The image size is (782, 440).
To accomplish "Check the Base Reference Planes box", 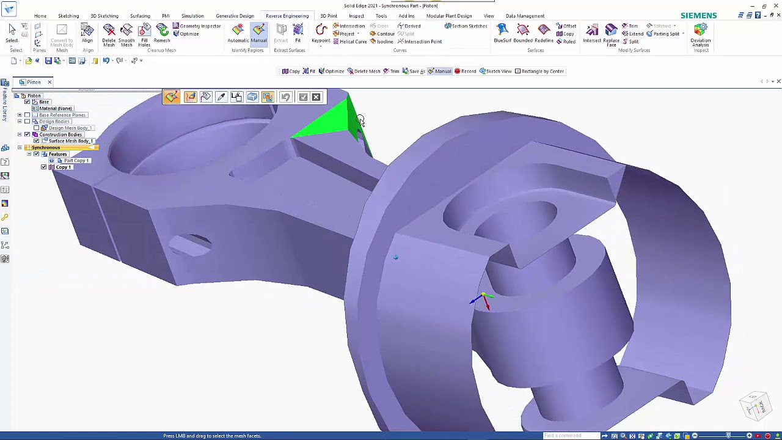I will tap(27, 115).
